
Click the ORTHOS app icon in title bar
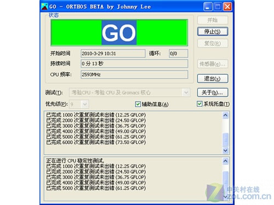pos(44,7)
